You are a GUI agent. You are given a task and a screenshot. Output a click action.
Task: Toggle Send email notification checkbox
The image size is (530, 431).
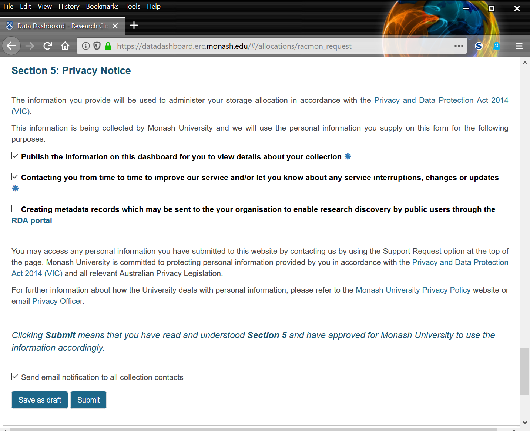[15, 376]
